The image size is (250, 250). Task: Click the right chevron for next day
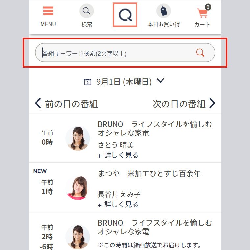[x=213, y=104]
